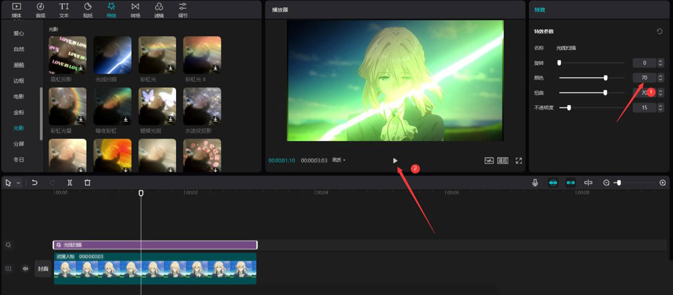Viewport: 673px width, 295px height.
Task: Click the undo arrow in timeline toolbar
Action: (x=34, y=182)
